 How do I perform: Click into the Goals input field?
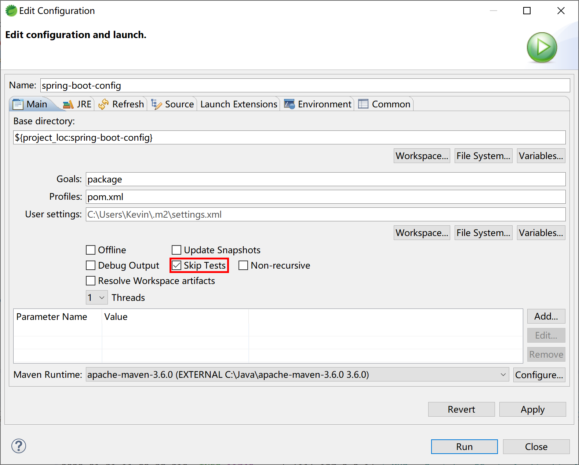coord(325,179)
